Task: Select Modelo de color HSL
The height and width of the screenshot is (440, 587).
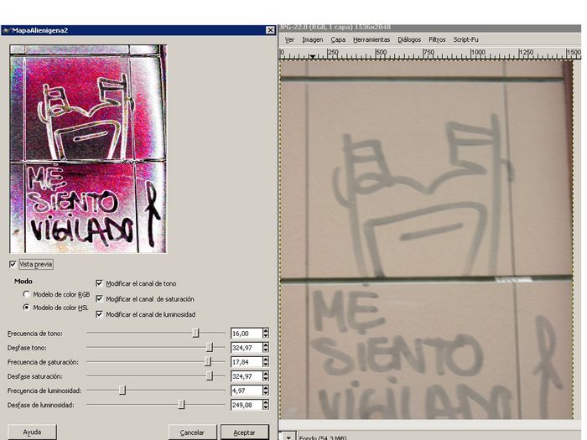Action: pyautogui.click(x=26, y=308)
